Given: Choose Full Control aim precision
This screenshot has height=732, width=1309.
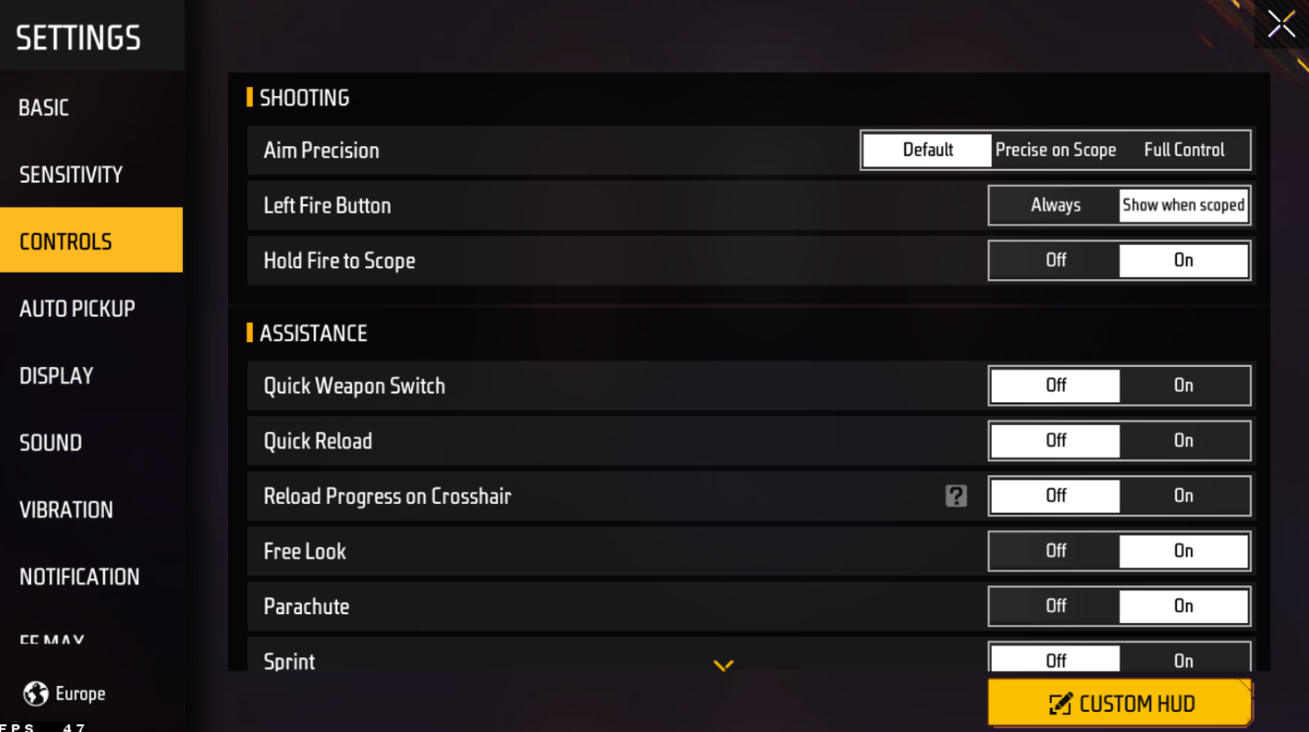Looking at the screenshot, I should click(x=1184, y=150).
